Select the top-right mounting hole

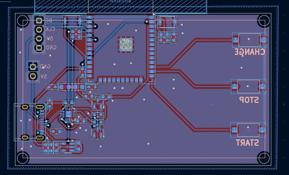click(264, 21)
